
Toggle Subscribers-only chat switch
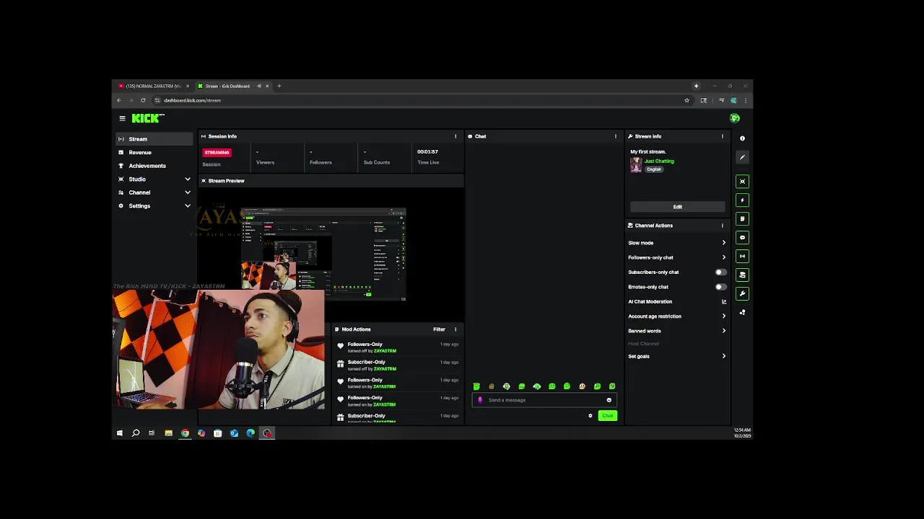(x=720, y=272)
